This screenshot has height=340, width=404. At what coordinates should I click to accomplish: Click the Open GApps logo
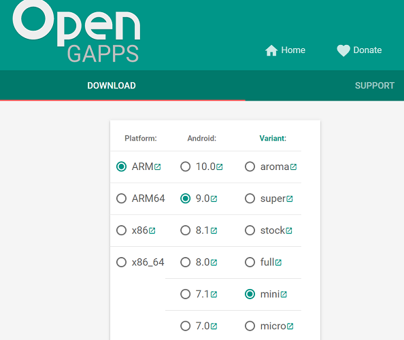click(76, 31)
